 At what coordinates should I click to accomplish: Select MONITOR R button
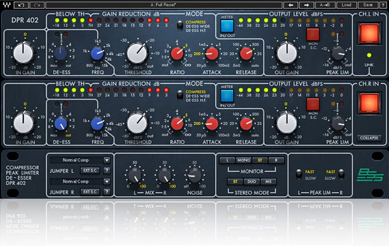(x=276, y=160)
